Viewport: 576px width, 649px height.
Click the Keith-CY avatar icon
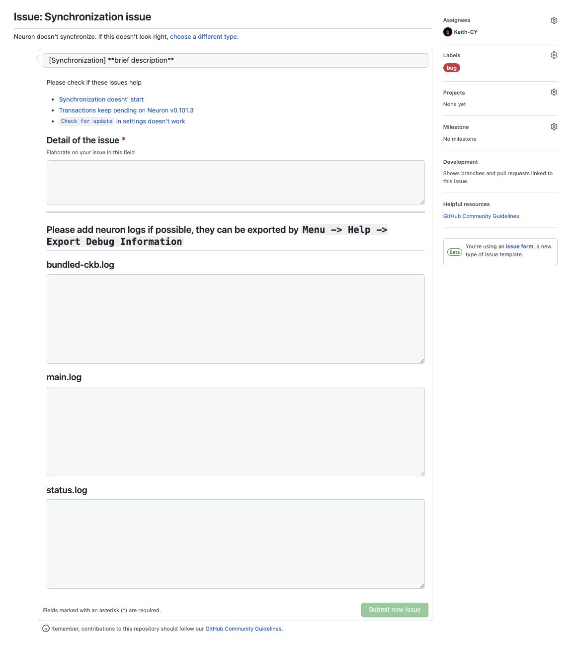click(447, 32)
